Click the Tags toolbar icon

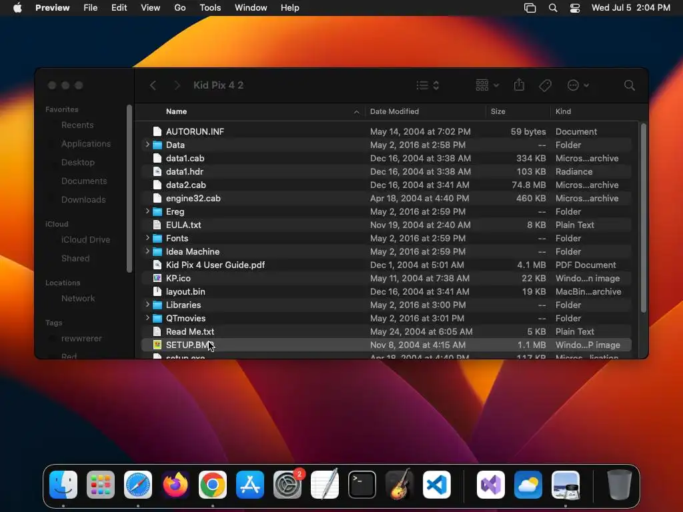click(x=545, y=85)
